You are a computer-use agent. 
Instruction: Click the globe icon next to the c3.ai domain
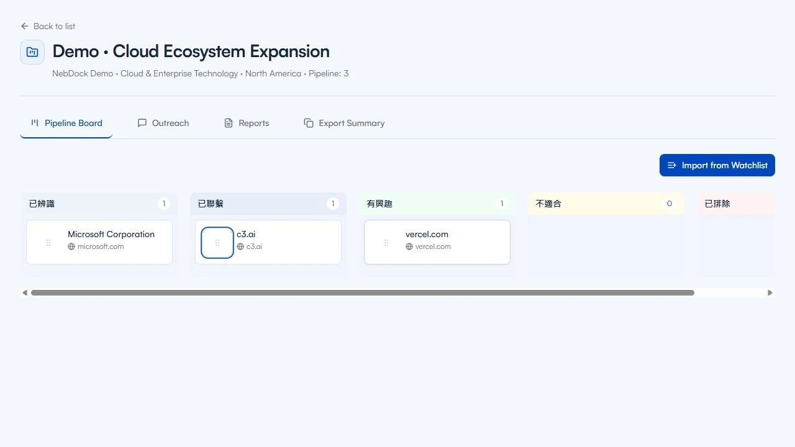pos(240,246)
